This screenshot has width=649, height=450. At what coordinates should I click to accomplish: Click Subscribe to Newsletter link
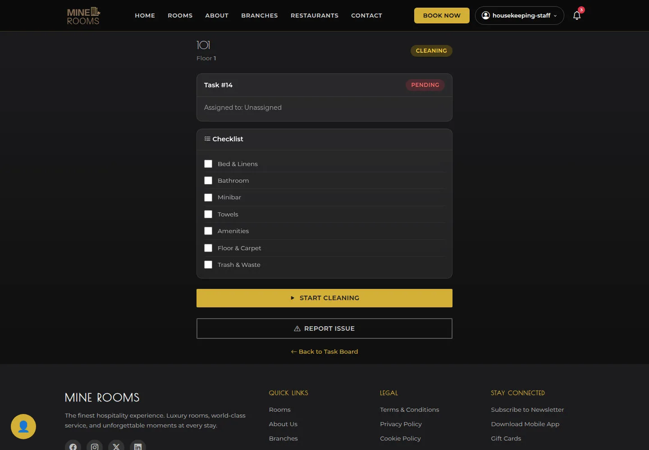click(527, 410)
